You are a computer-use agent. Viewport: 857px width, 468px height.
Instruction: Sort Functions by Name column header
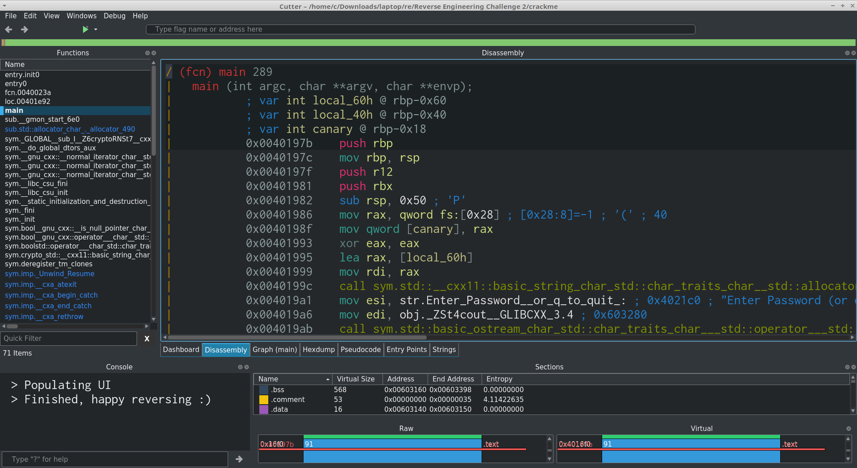(75, 65)
